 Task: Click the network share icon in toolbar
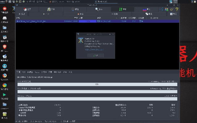162,10
